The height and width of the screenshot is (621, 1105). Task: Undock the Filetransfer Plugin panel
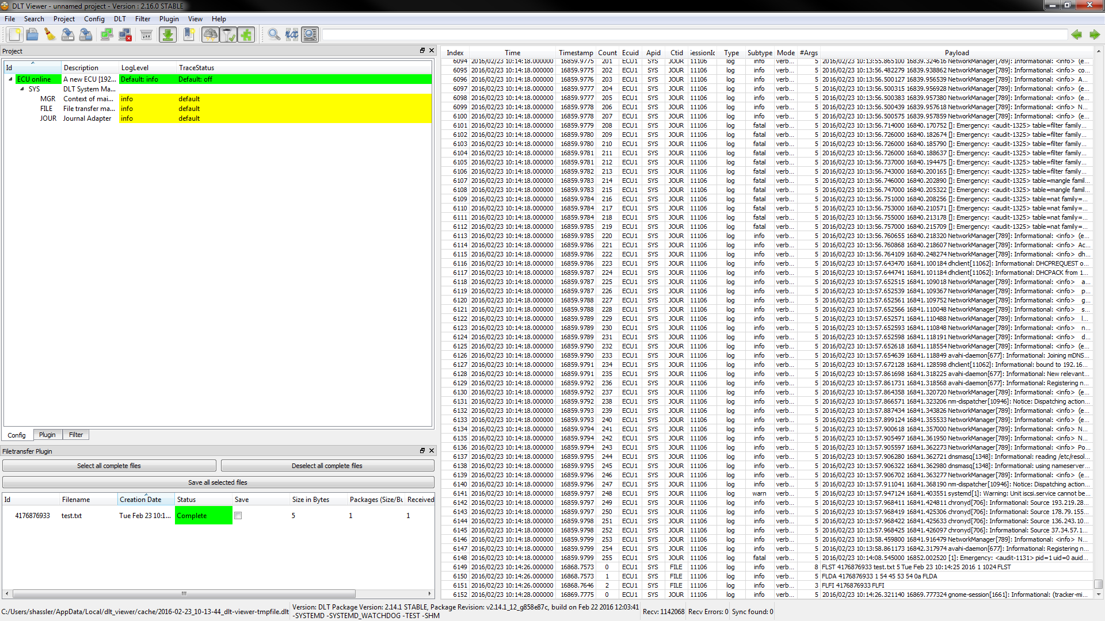(422, 451)
